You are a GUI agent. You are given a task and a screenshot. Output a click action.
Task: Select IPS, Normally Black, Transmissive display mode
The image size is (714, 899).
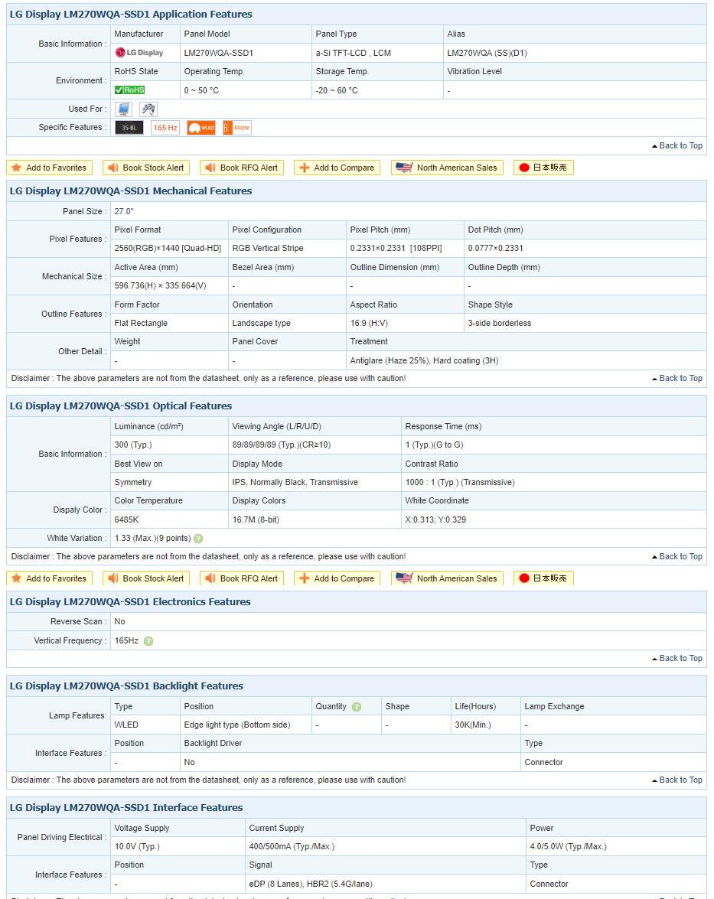(x=295, y=483)
